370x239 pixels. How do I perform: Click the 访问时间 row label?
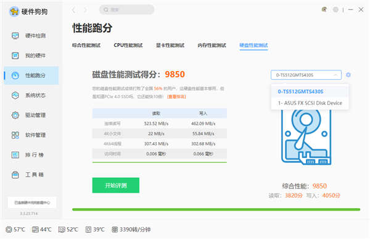click(112, 154)
